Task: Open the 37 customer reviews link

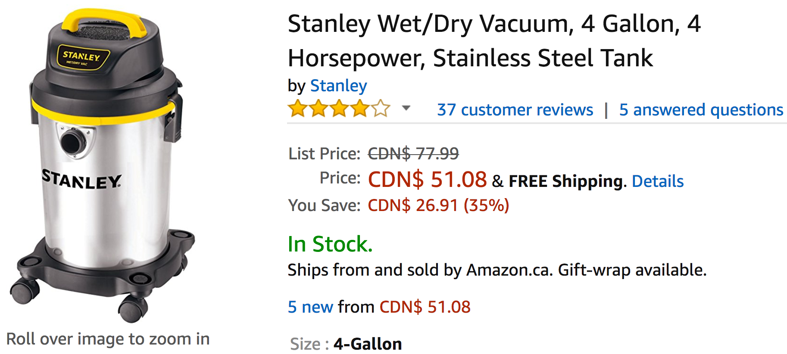Action: 515,110
